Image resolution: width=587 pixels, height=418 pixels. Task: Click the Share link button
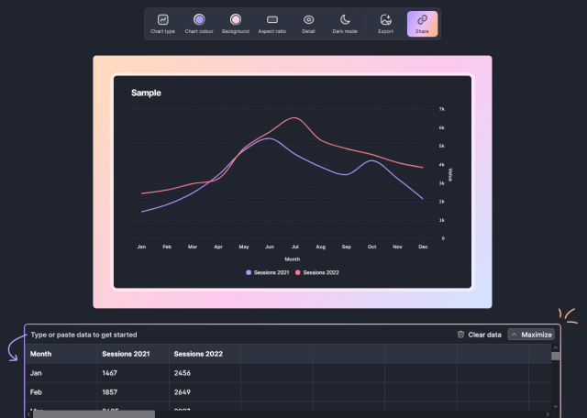coord(422,24)
